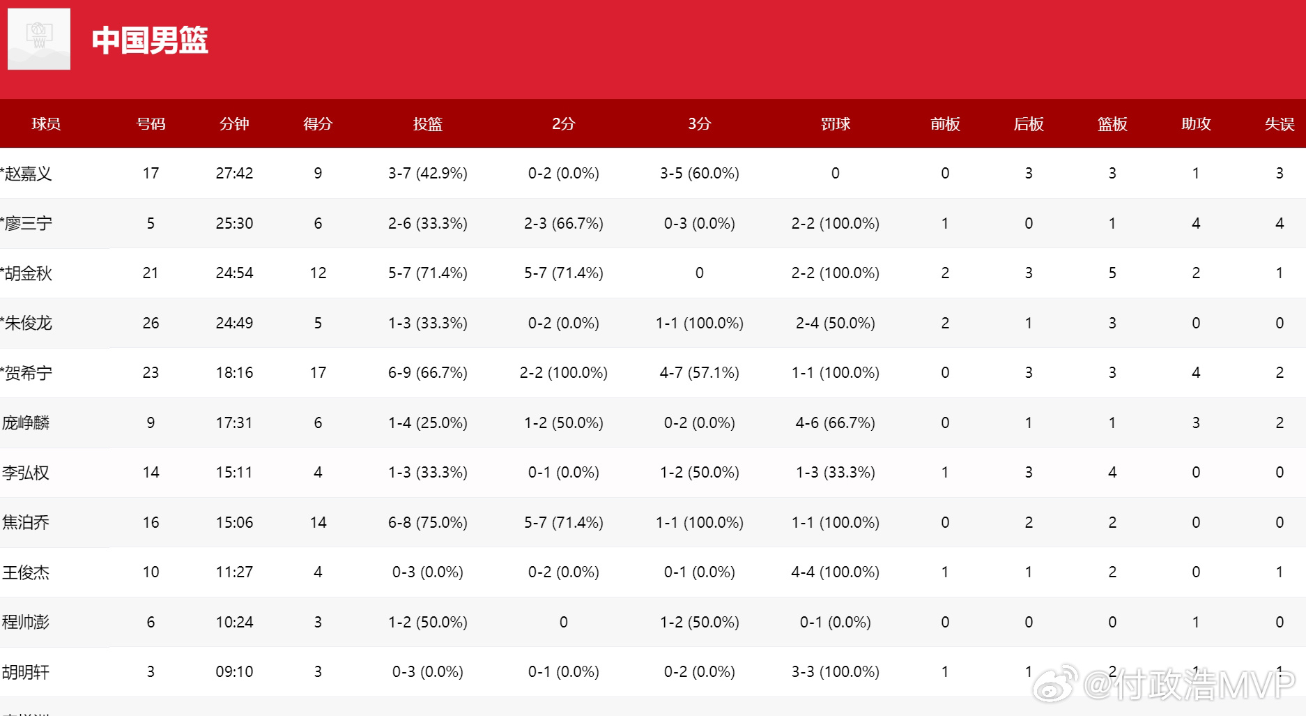Click the 篮板 column header
The width and height of the screenshot is (1306, 716).
click(x=1112, y=124)
